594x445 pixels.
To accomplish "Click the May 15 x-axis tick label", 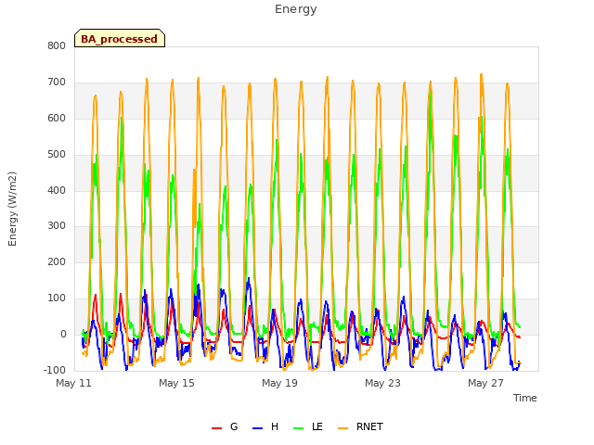I will [x=176, y=383].
